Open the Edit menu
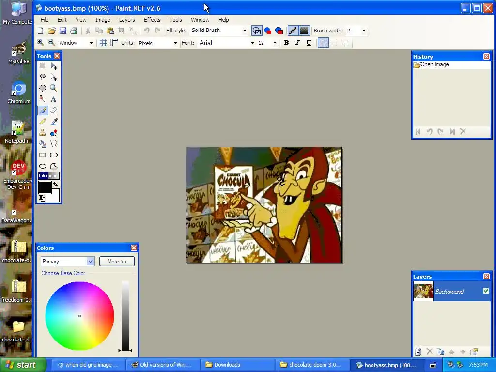Image resolution: width=496 pixels, height=372 pixels. click(x=62, y=19)
